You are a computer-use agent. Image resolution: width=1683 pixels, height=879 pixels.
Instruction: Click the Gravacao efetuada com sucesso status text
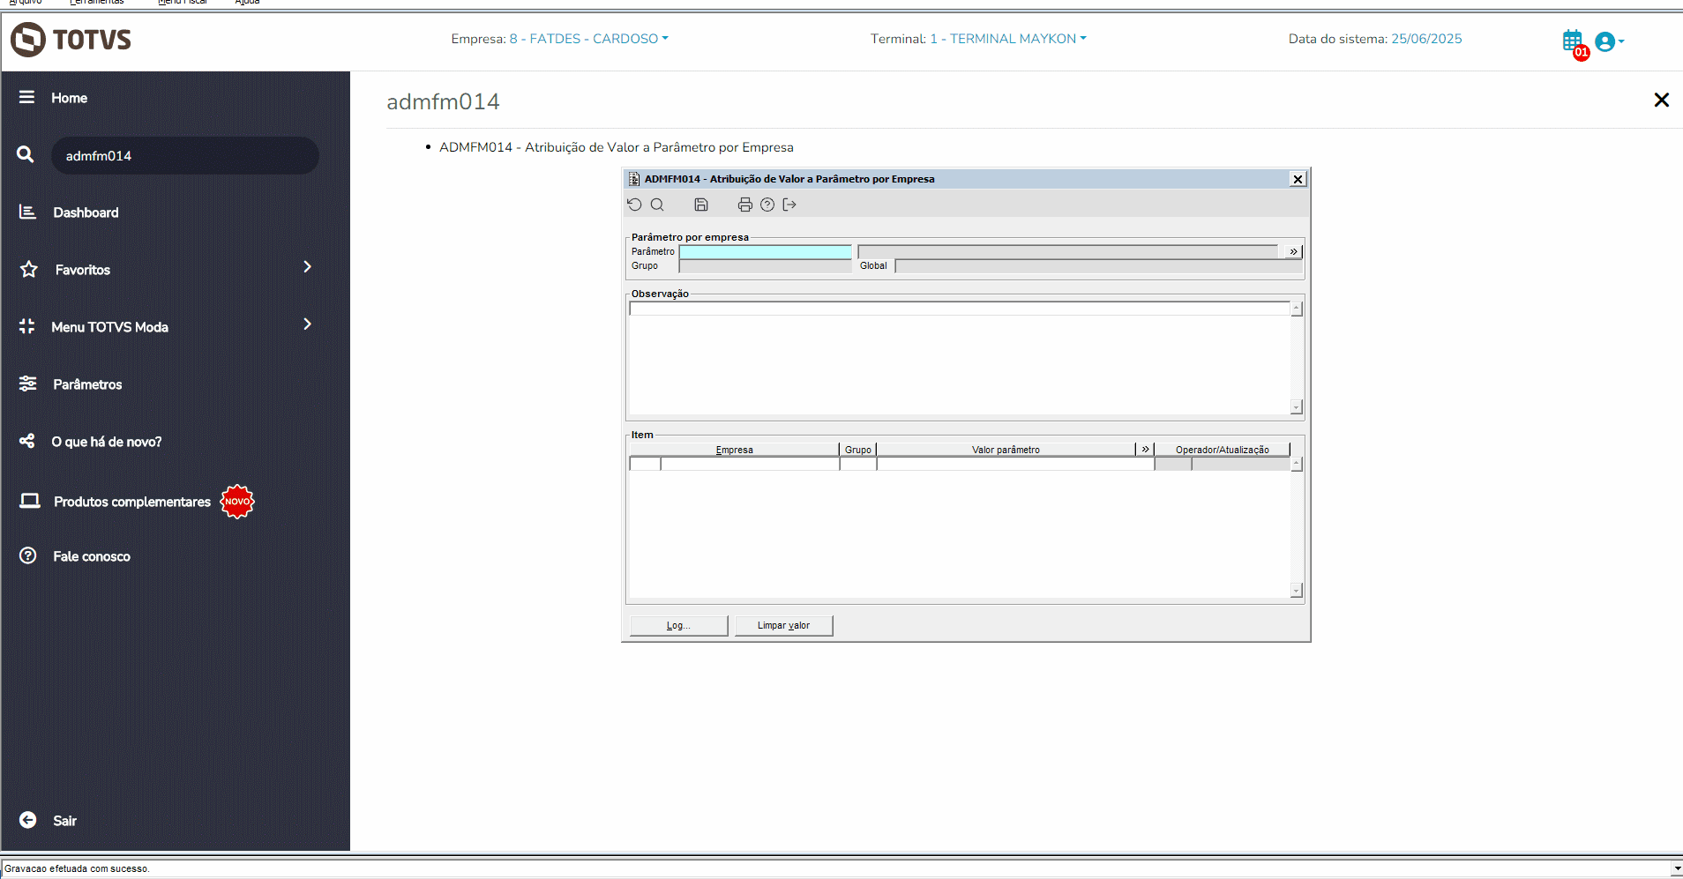point(77,868)
